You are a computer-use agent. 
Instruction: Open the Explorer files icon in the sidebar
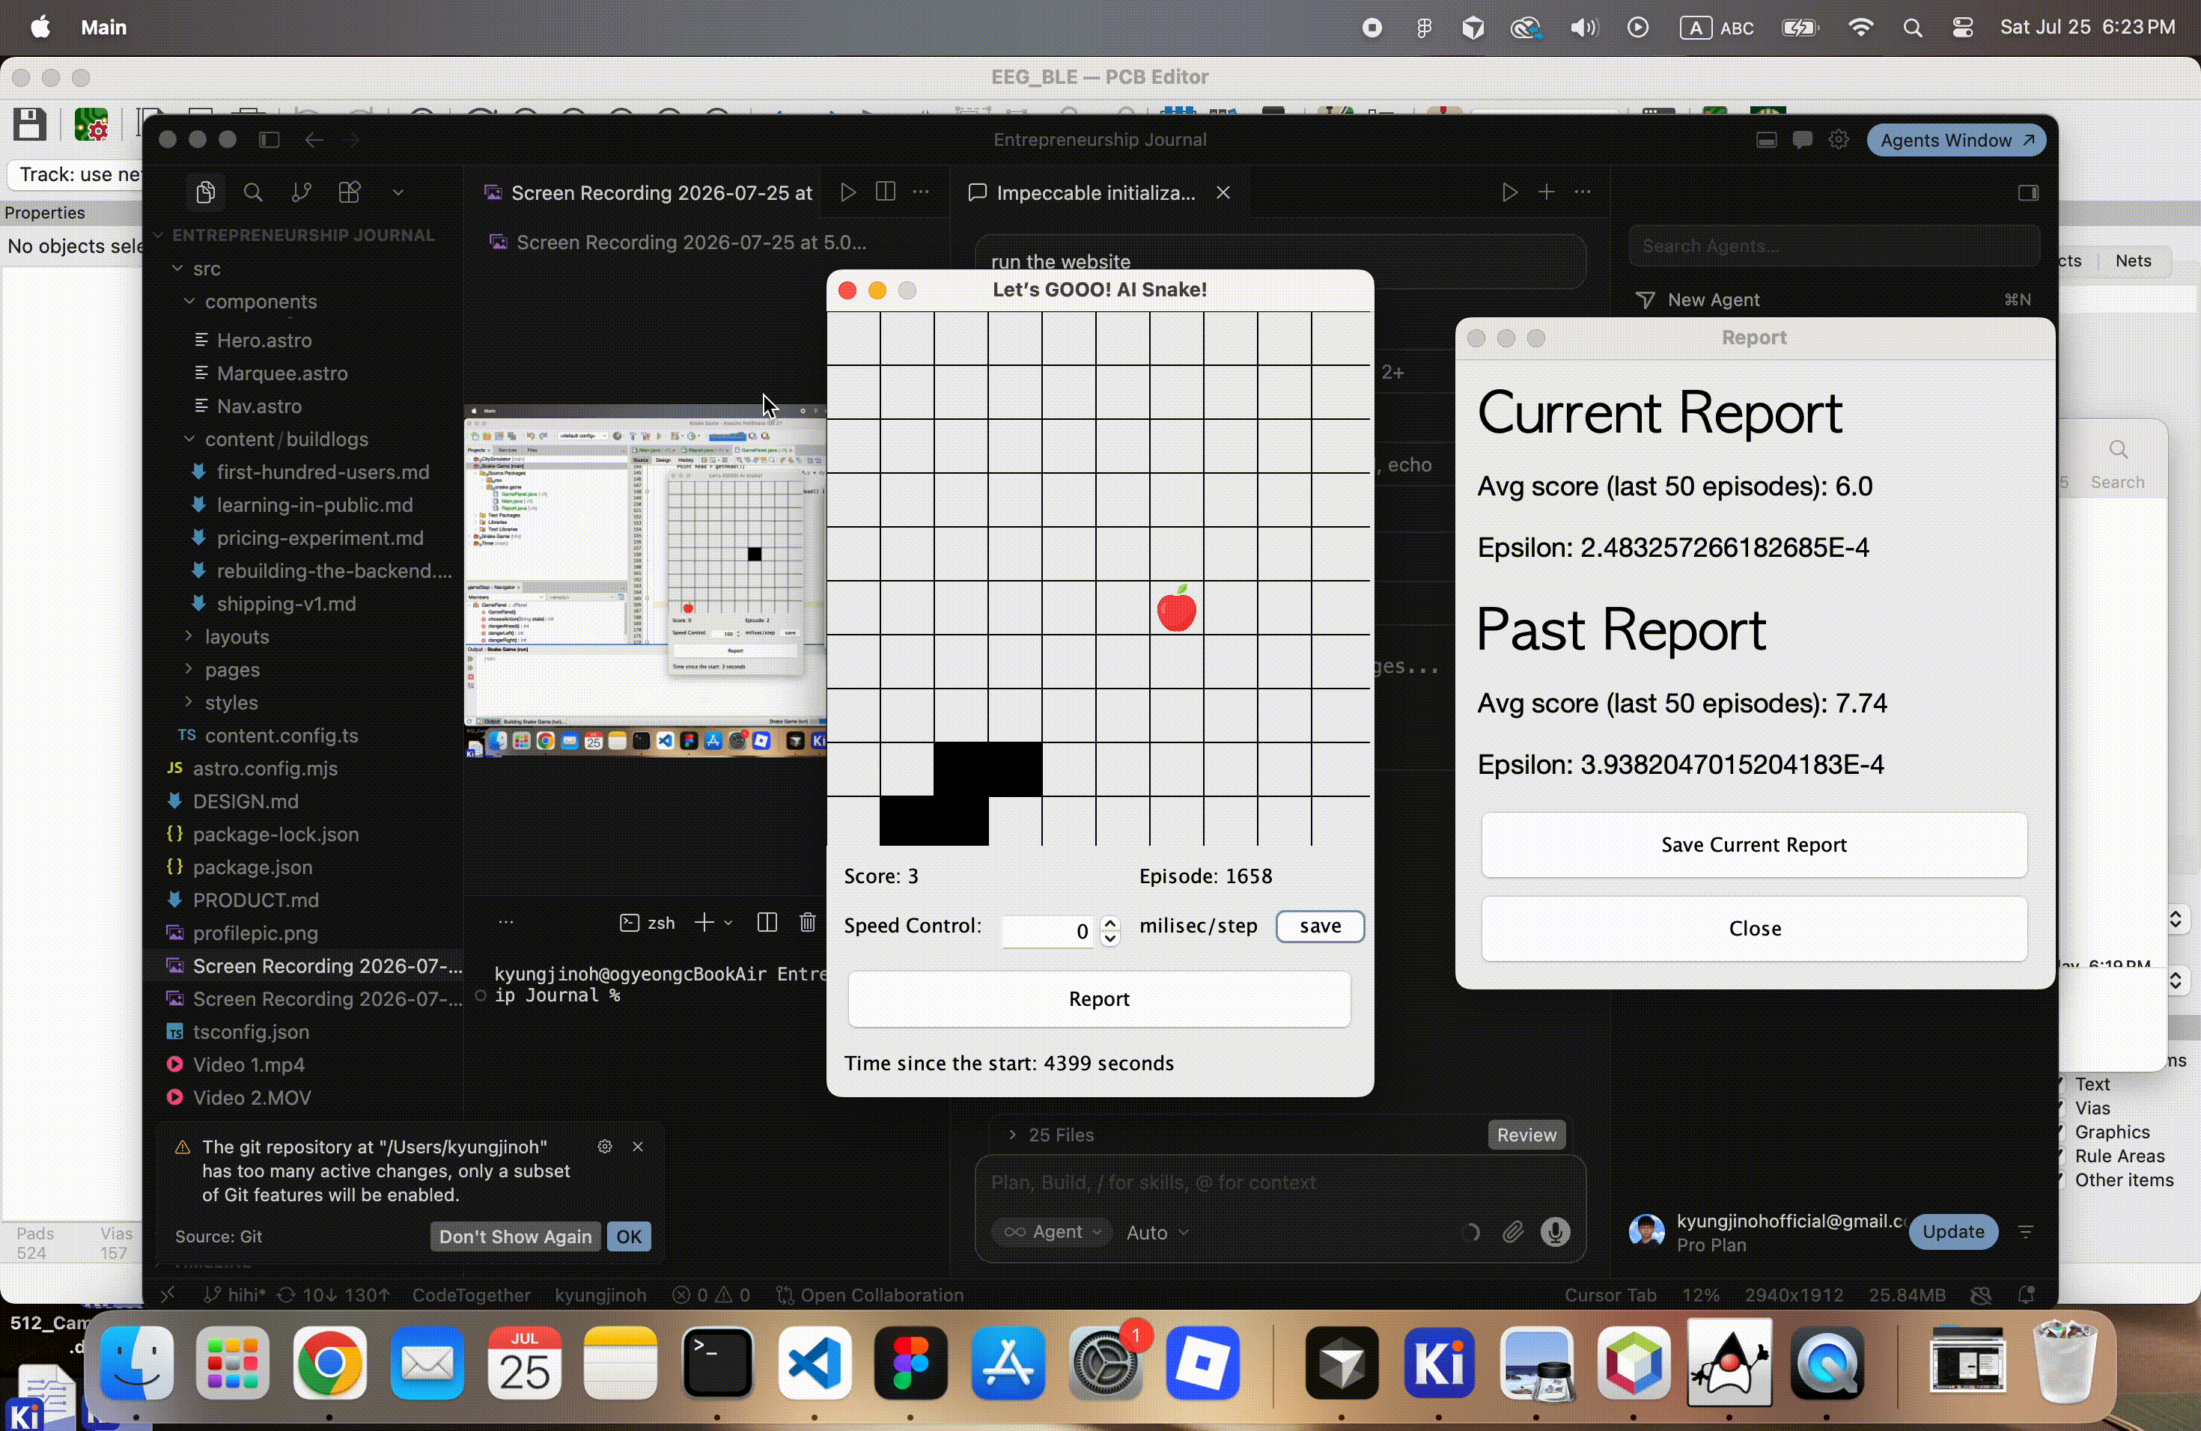click(205, 192)
